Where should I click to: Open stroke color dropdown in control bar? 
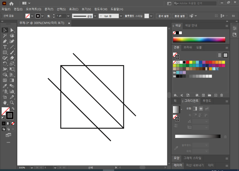[42, 16]
